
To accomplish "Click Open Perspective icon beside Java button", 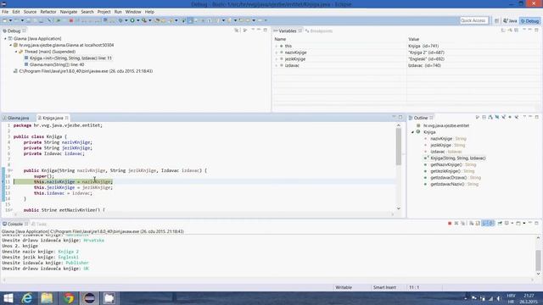I will coord(496,20).
